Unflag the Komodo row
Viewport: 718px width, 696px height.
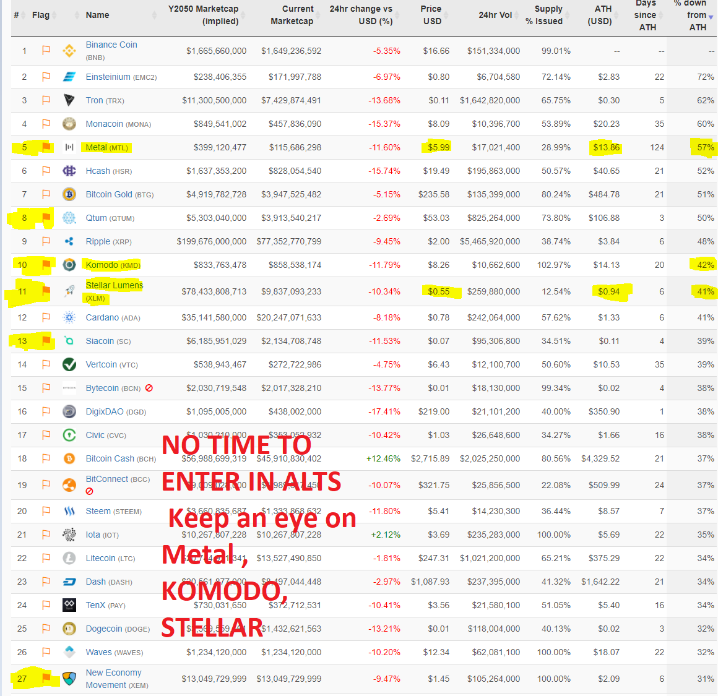tap(46, 265)
